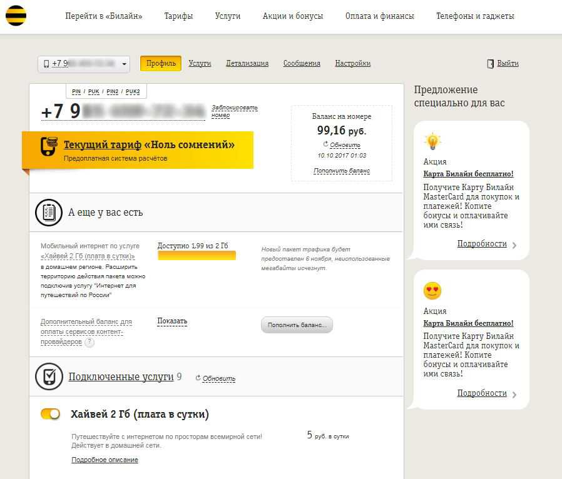The width and height of the screenshot is (562, 479).
Task: Open the phone number selector dropdown
Action: (x=84, y=64)
